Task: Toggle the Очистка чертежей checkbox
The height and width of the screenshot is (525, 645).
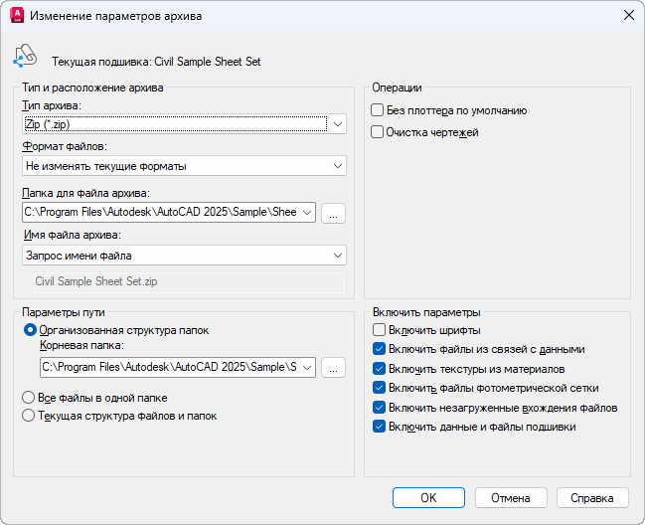Action: coord(378,131)
